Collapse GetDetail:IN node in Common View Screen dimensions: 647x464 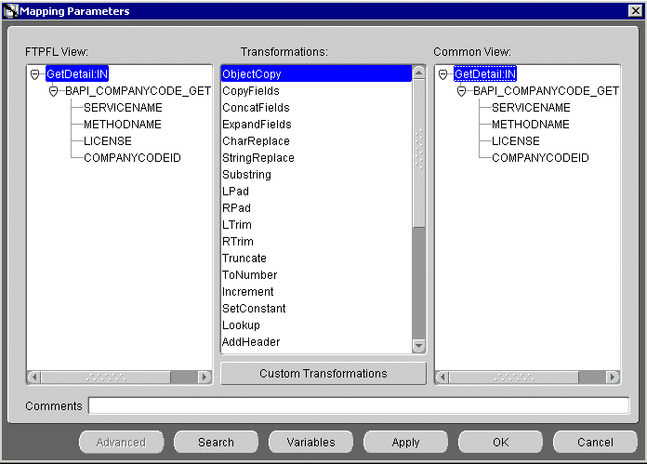click(442, 74)
